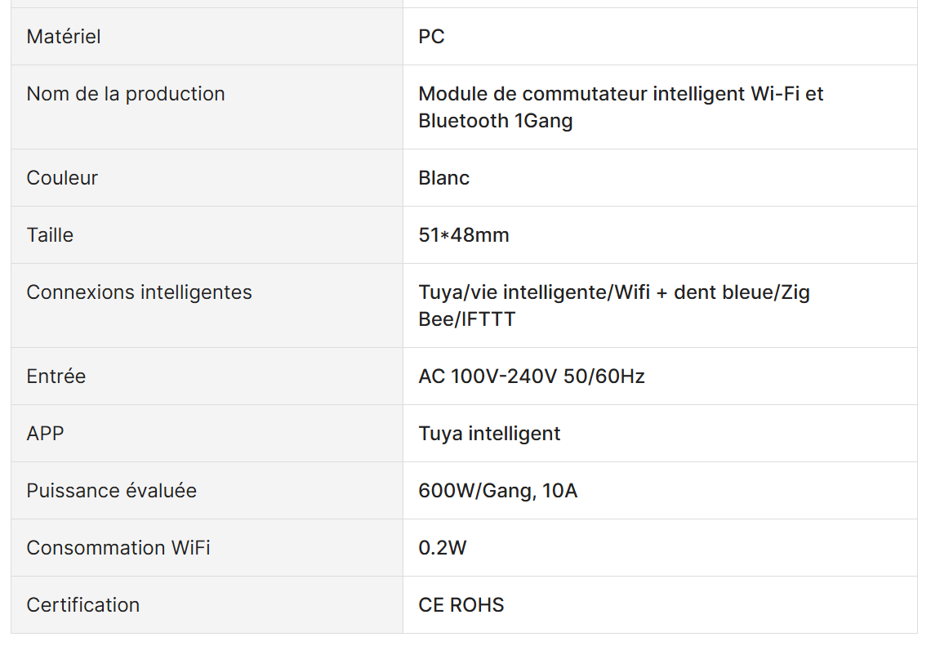Click the Taille label cell
Image resolution: width=931 pixels, height=646 pixels.
click(207, 234)
